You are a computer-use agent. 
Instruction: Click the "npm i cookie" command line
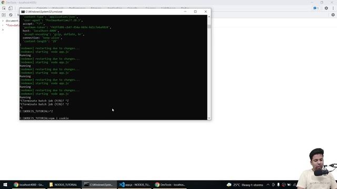click(x=44, y=118)
